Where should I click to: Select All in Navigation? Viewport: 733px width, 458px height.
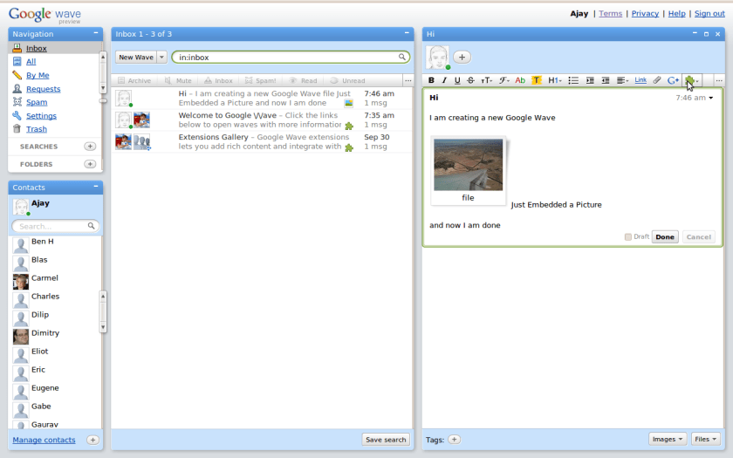31,62
